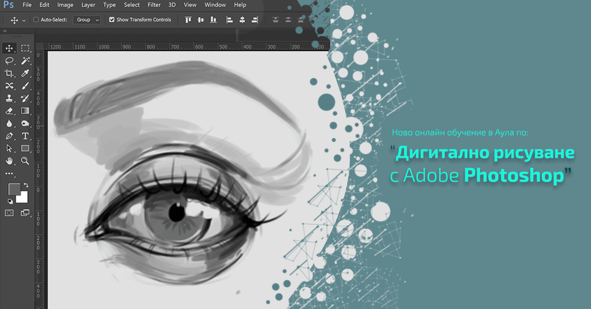Enable the Auto-Select checkbox
The height and width of the screenshot is (309, 591).
[36, 20]
